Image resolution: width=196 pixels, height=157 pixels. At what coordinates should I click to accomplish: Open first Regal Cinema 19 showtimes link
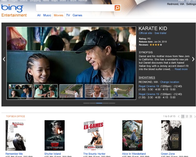149,86
